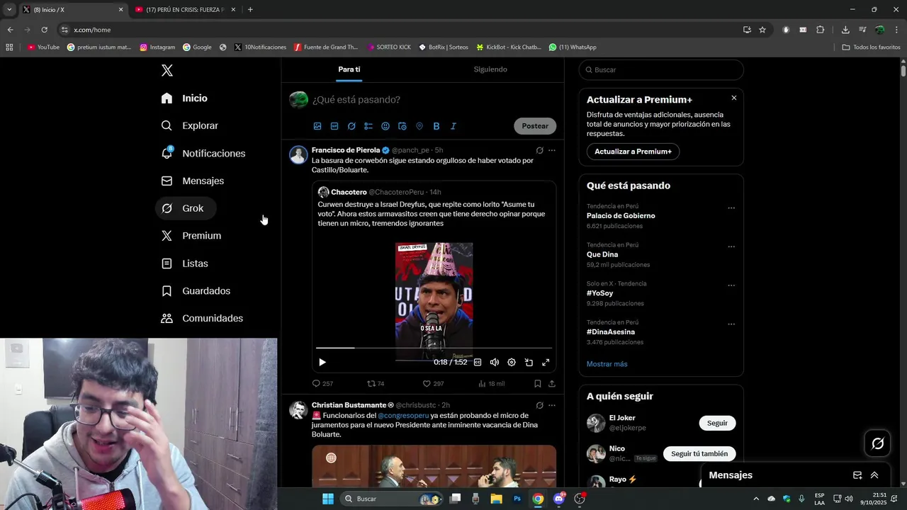Open options for #YoSoy trend
This screenshot has height=510, width=907.
[731, 285]
